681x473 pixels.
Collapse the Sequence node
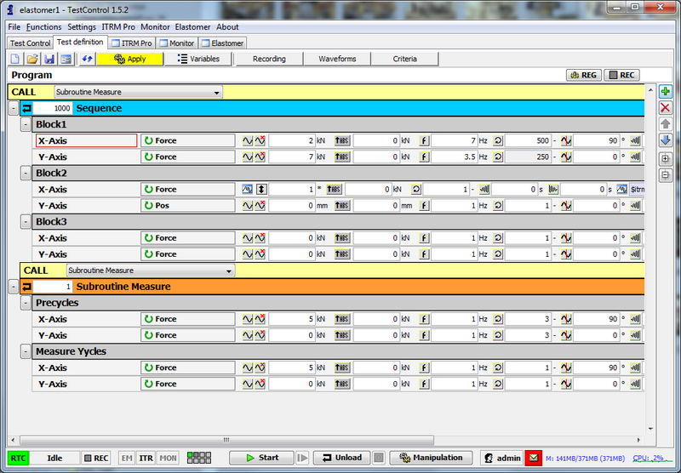(14, 108)
